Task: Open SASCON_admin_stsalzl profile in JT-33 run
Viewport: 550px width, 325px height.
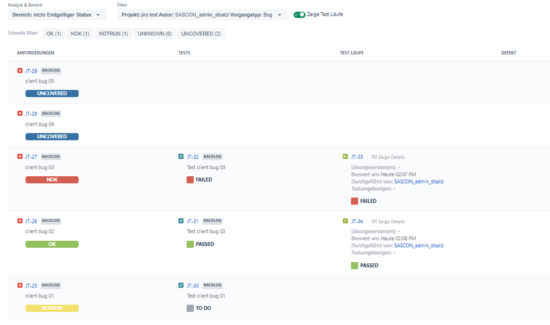Action: [x=419, y=181]
